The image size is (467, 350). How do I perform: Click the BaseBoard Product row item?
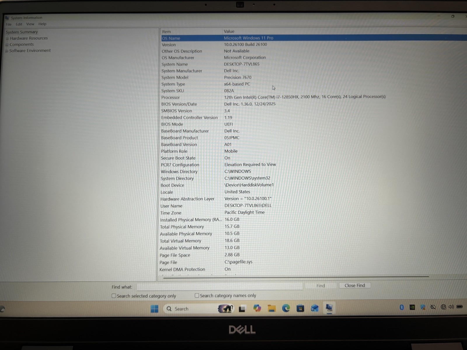[x=180, y=138]
